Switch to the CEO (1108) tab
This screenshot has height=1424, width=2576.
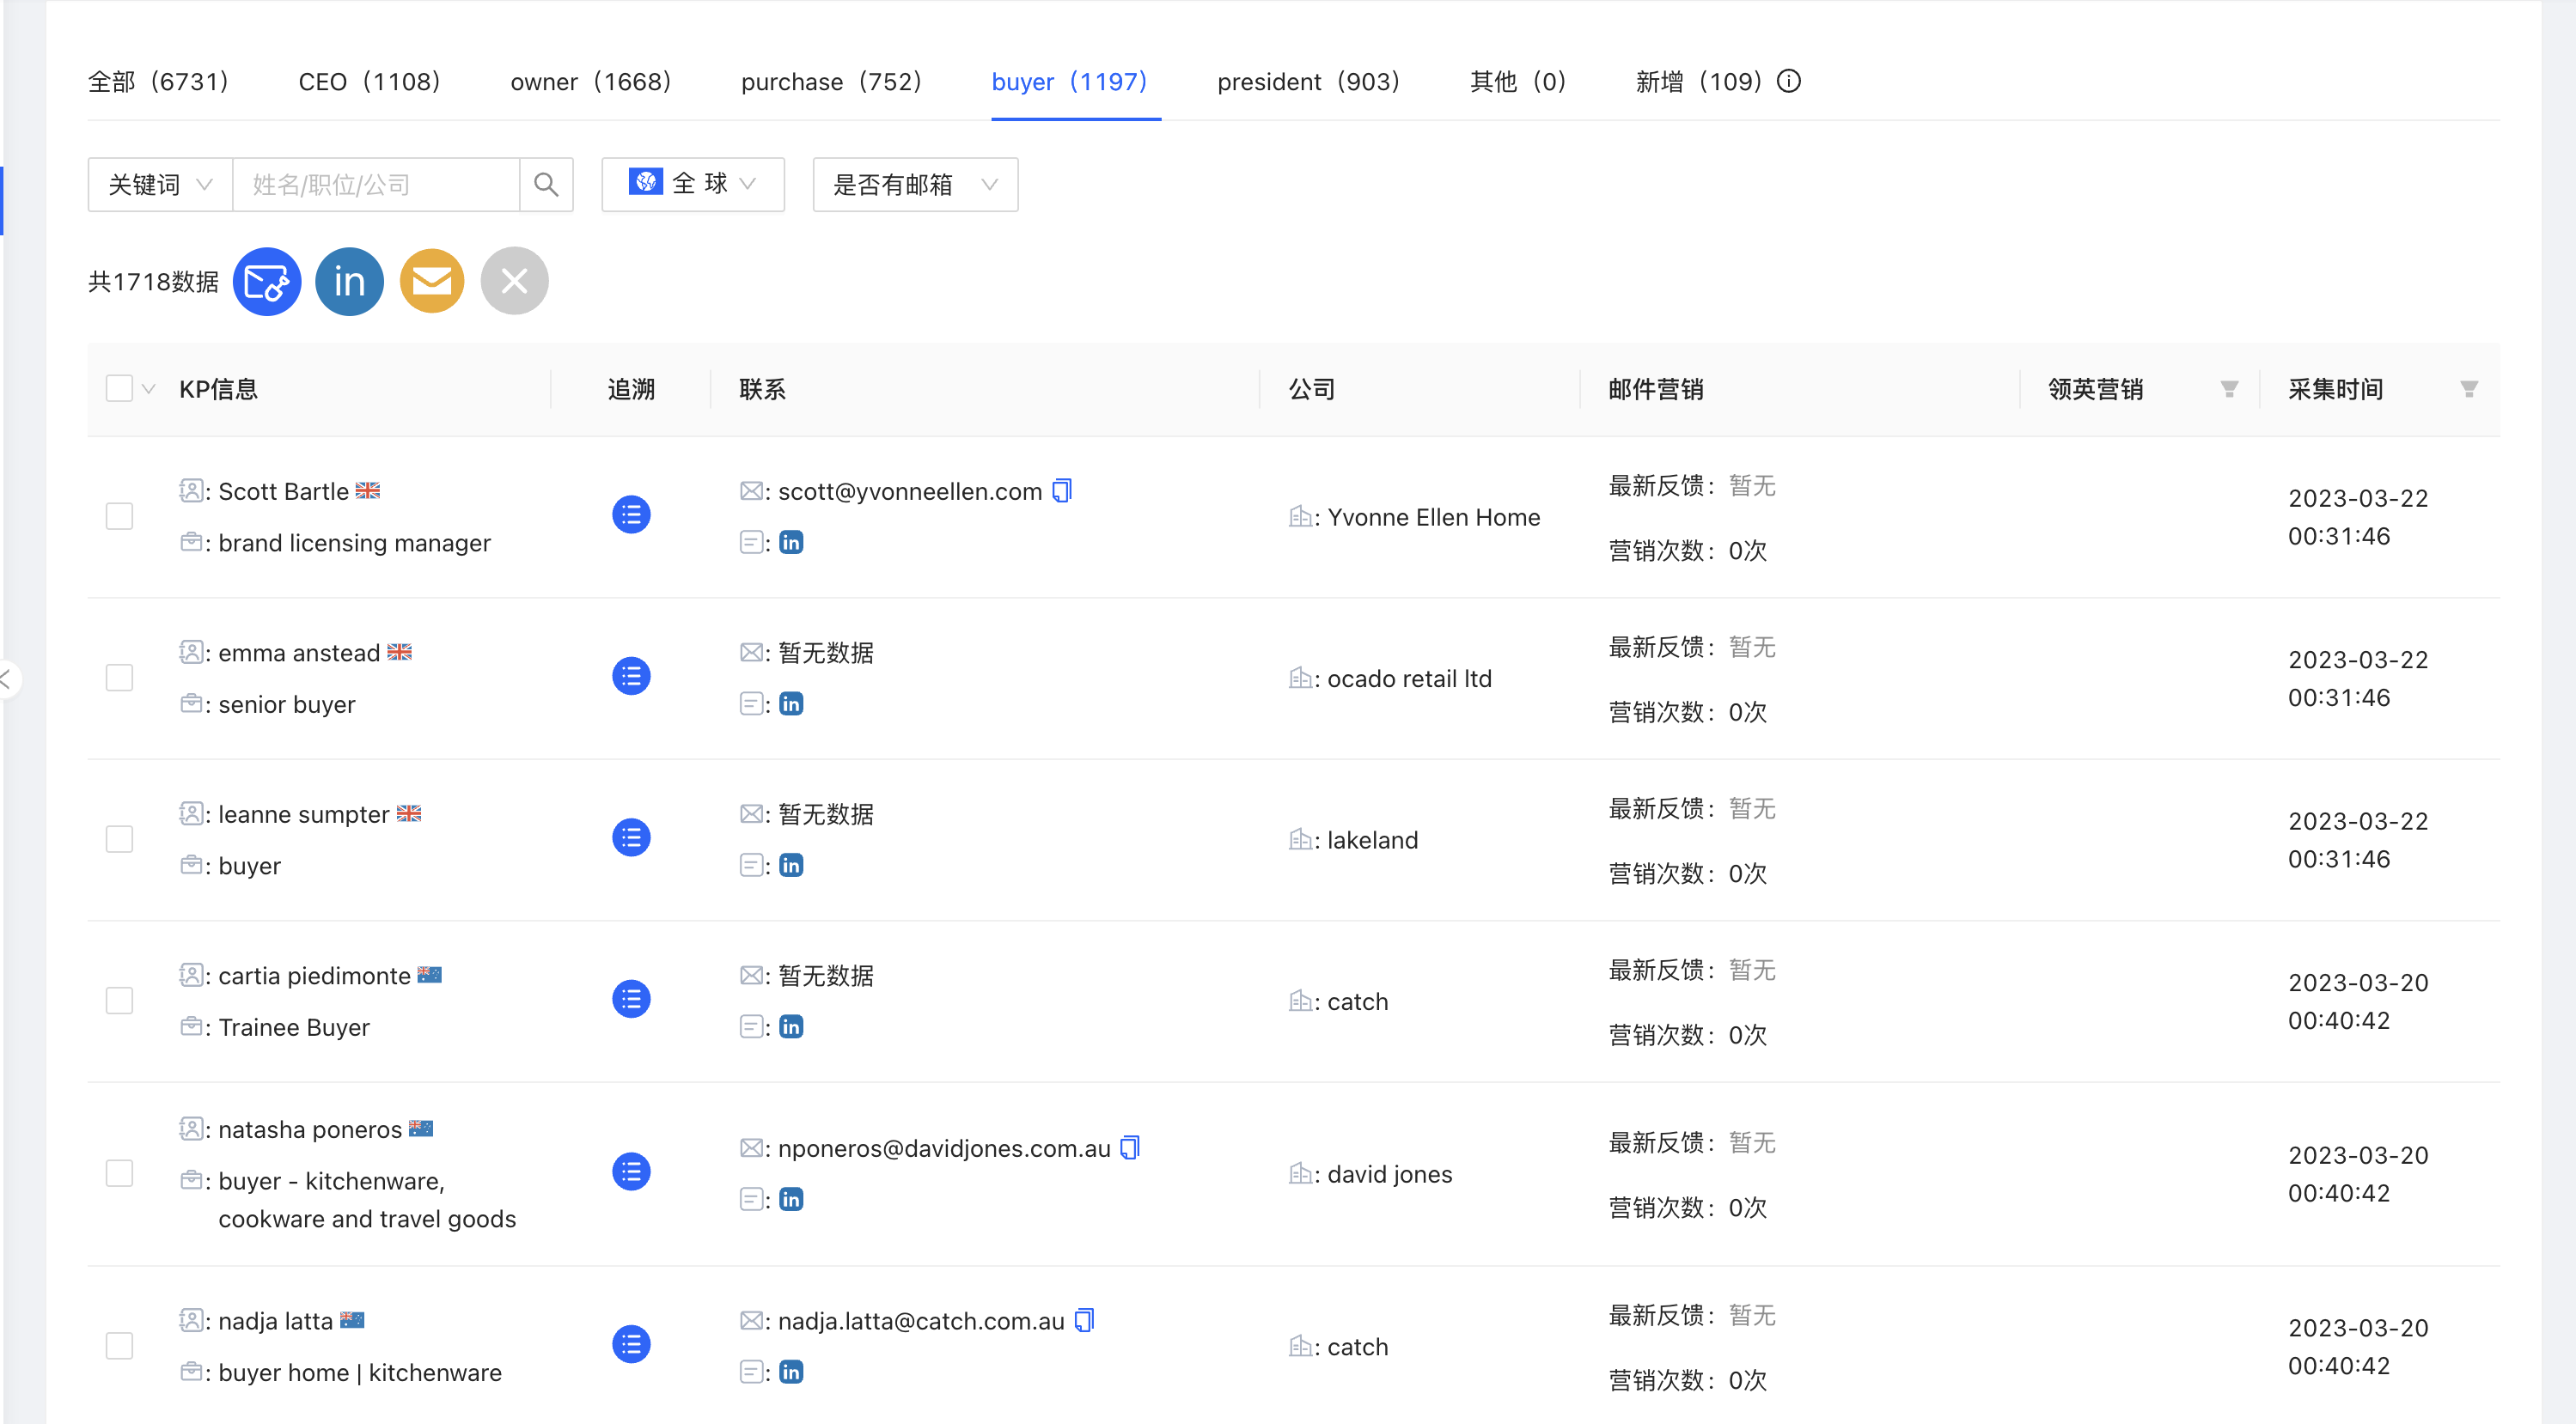pyautogui.click(x=369, y=82)
